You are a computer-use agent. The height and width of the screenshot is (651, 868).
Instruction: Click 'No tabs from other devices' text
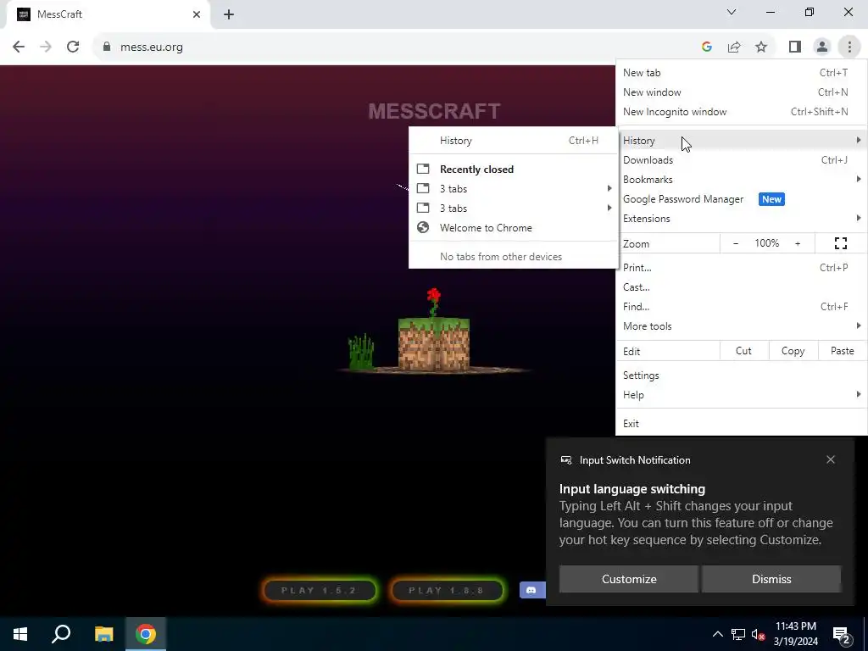tap(501, 257)
